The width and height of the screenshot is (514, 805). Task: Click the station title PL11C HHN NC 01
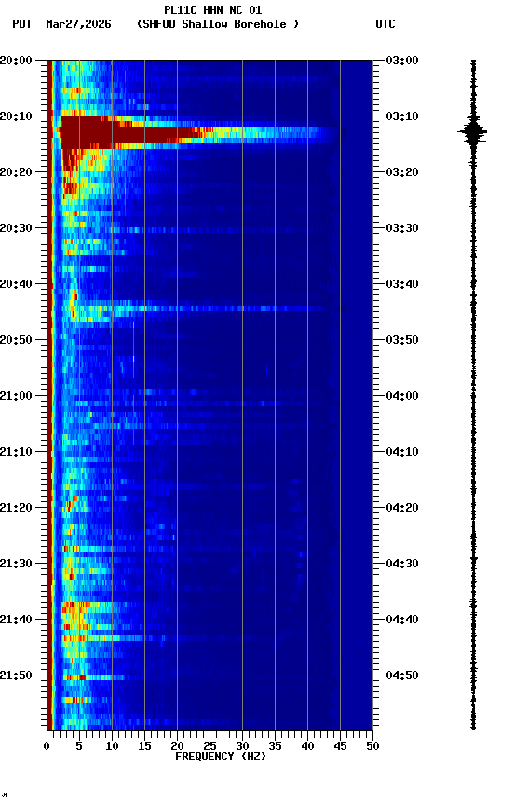[213, 10]
